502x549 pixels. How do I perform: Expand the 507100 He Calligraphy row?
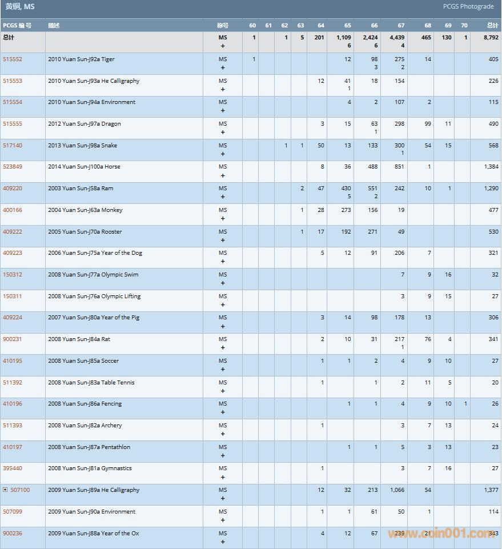click(5, 490)
